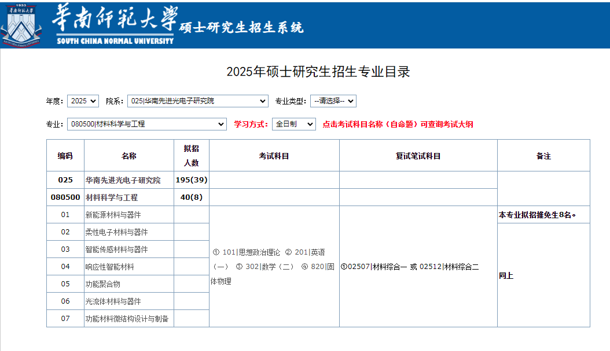Click the code cell 025
The width and height of the screenshot is (610, 351).
pyautogui.click(x=65, y=180)
